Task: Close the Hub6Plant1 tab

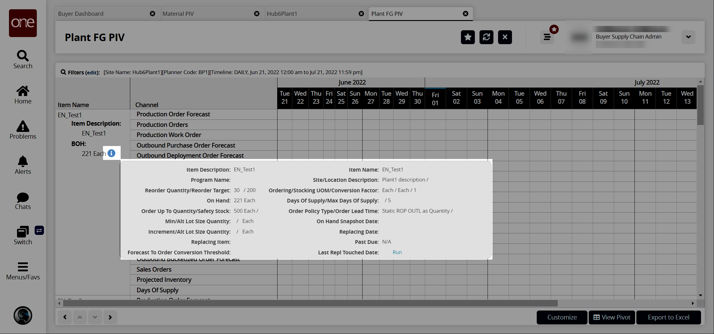Action: (x=361, y=14)
